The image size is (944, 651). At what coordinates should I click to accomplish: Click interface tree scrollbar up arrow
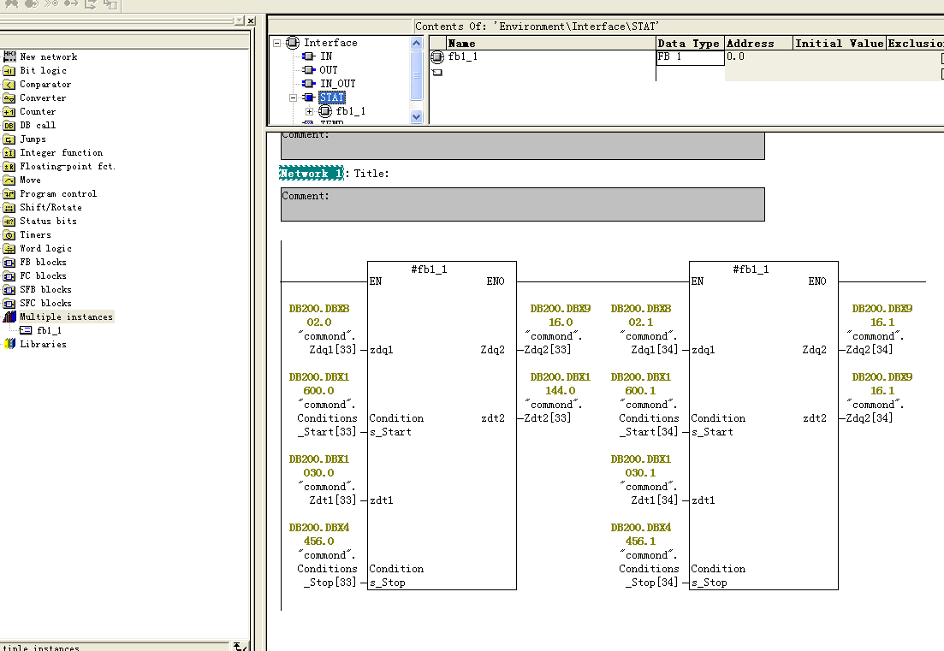point(416,44)
